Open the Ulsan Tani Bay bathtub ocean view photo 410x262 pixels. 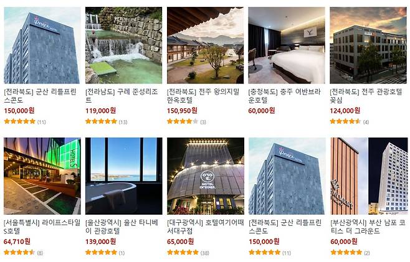coord(123,176)
